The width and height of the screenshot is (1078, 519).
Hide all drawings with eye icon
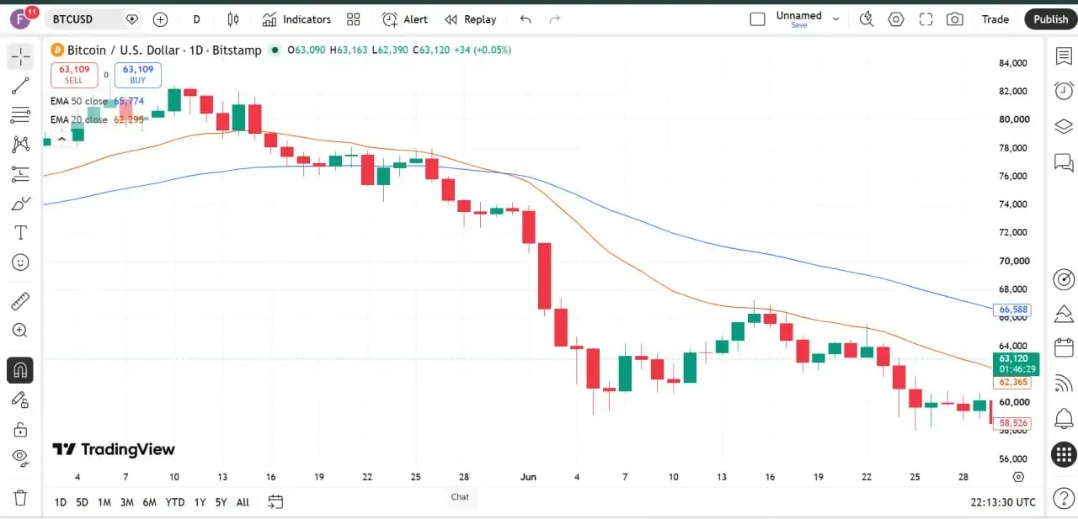(21, 458)
